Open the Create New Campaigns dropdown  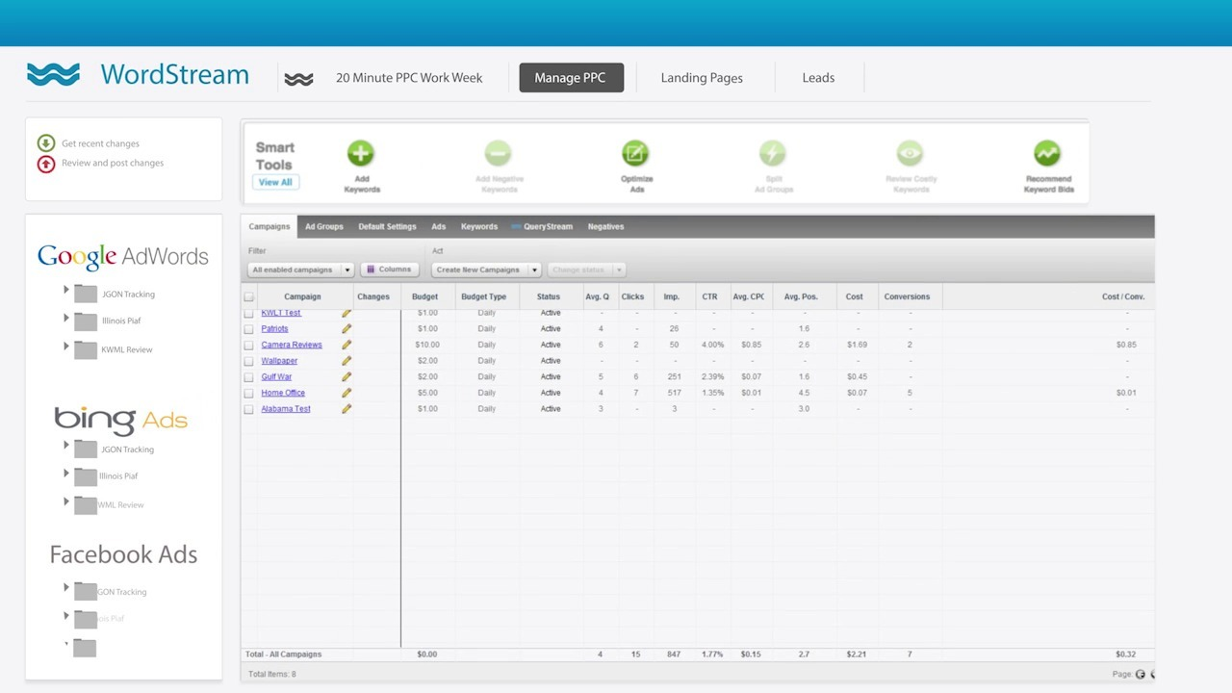coord(486,269)
